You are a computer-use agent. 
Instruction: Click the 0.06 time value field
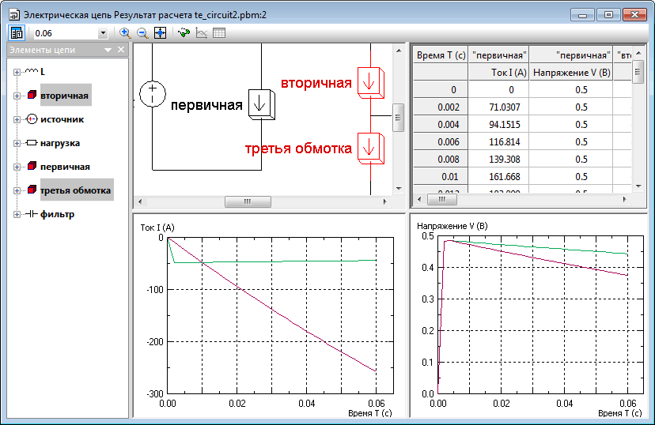click(66, 33)
